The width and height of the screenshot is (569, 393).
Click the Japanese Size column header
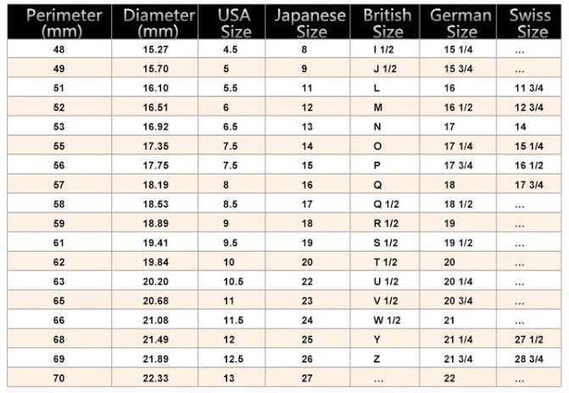click(311, 23)
